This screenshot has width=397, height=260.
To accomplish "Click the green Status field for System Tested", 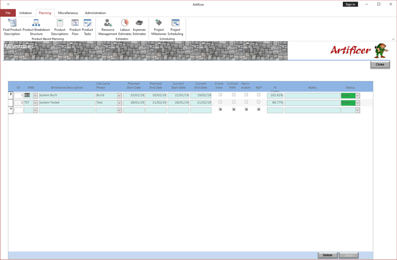I will [x=348, y=103].
